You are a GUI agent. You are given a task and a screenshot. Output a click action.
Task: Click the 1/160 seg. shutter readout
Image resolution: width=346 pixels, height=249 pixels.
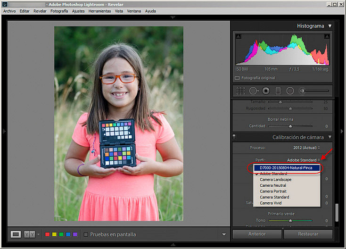click(321, 69)
